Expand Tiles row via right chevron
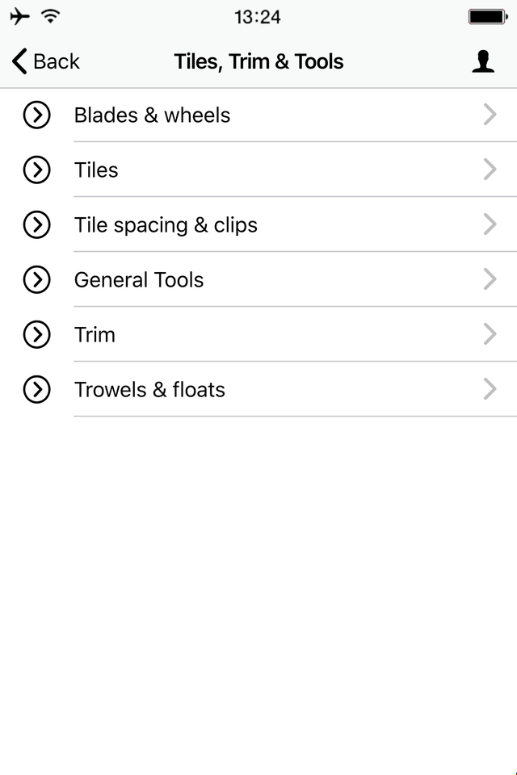The width and height of the screenshot is (517, 775). pyautogui.click(x=490, y=170)
